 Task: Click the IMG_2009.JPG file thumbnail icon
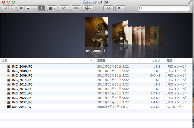9,76
